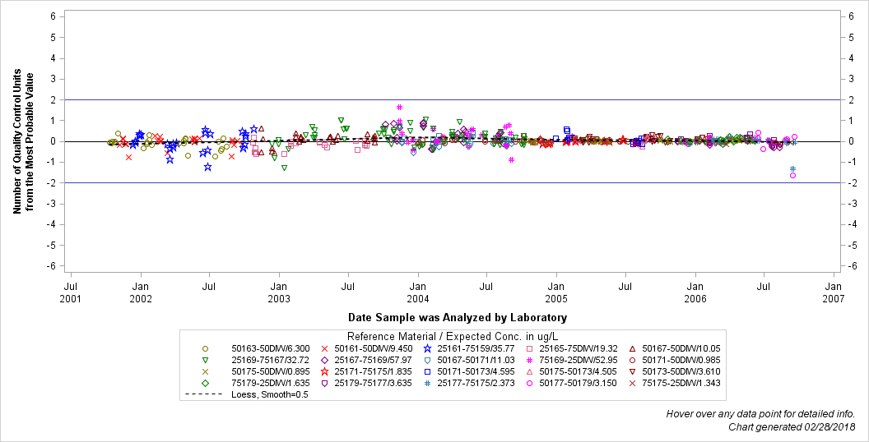
Task: Click the teal asterisk data point near -1.3 in 2006
Action: [792, 168]
